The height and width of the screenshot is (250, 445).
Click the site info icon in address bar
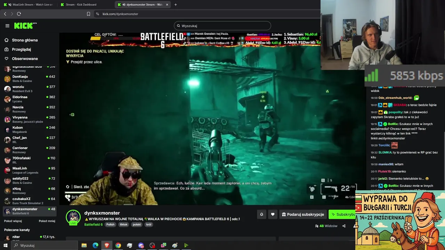point(97,14)
